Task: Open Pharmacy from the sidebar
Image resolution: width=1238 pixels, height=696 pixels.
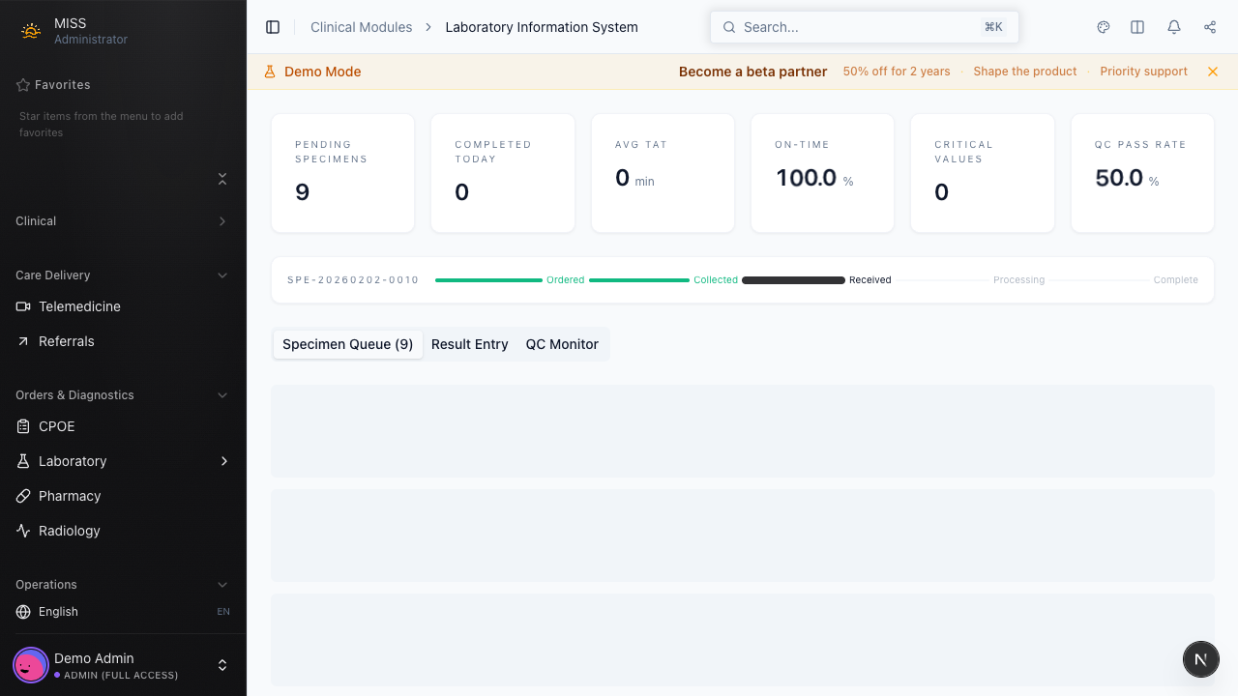Action: pyautogui.click(x=70, y=496)
